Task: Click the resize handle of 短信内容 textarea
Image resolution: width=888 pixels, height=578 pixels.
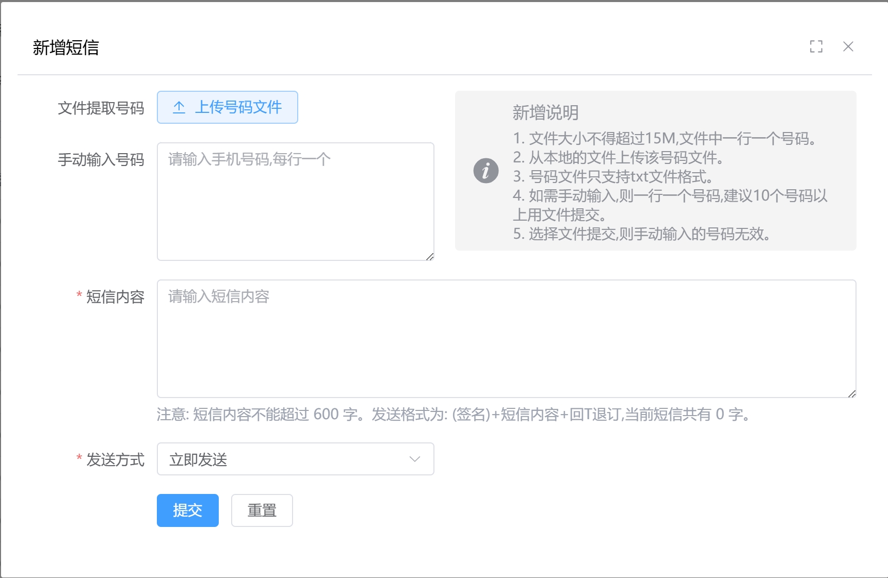Action: point(852,394)
